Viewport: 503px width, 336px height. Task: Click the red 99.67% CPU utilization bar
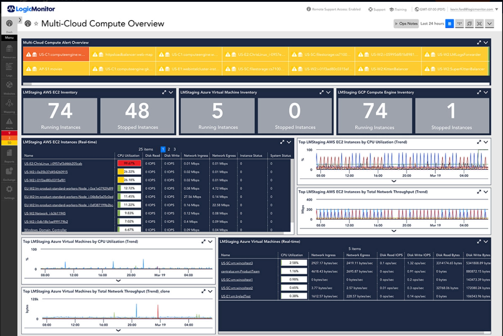coord(129,164)
